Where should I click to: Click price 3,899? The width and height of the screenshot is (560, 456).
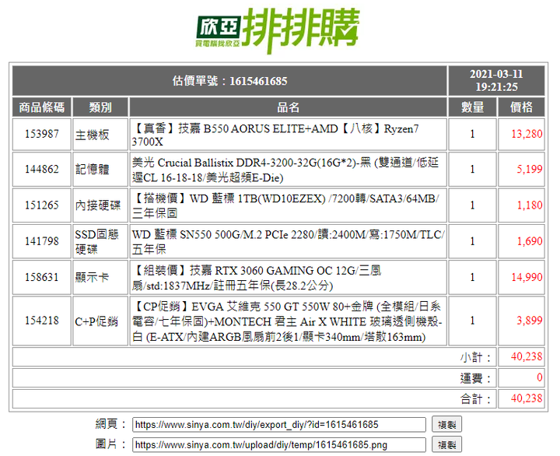click(530, 321)
